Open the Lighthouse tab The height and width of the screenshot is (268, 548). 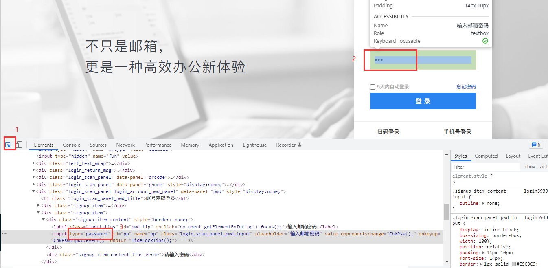(254, 145)
